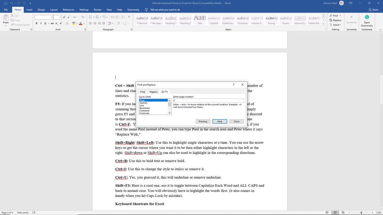Viewport: 383px width, 215px height.
Task: Click Next button in dialog
Action: (220, 121)
